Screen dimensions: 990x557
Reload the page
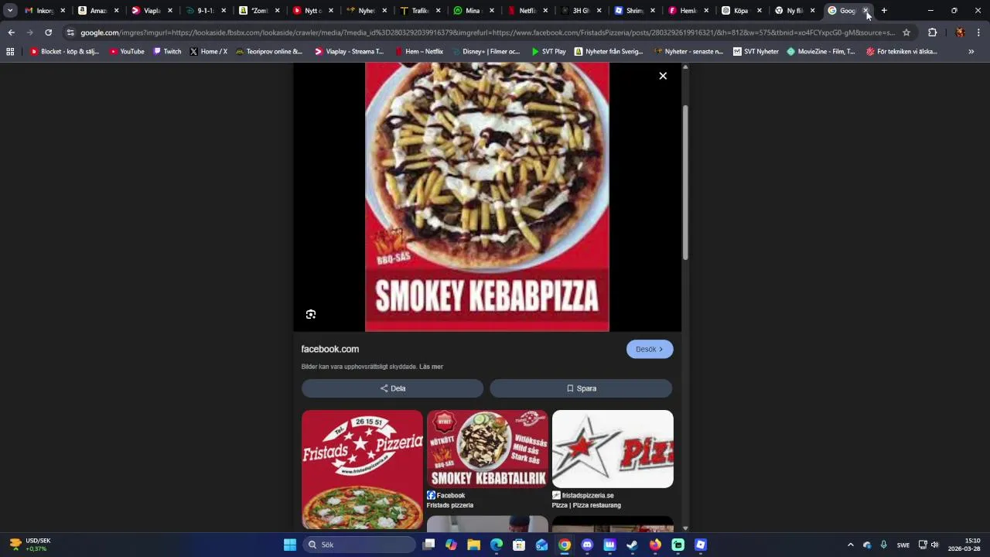click(48, 32)
